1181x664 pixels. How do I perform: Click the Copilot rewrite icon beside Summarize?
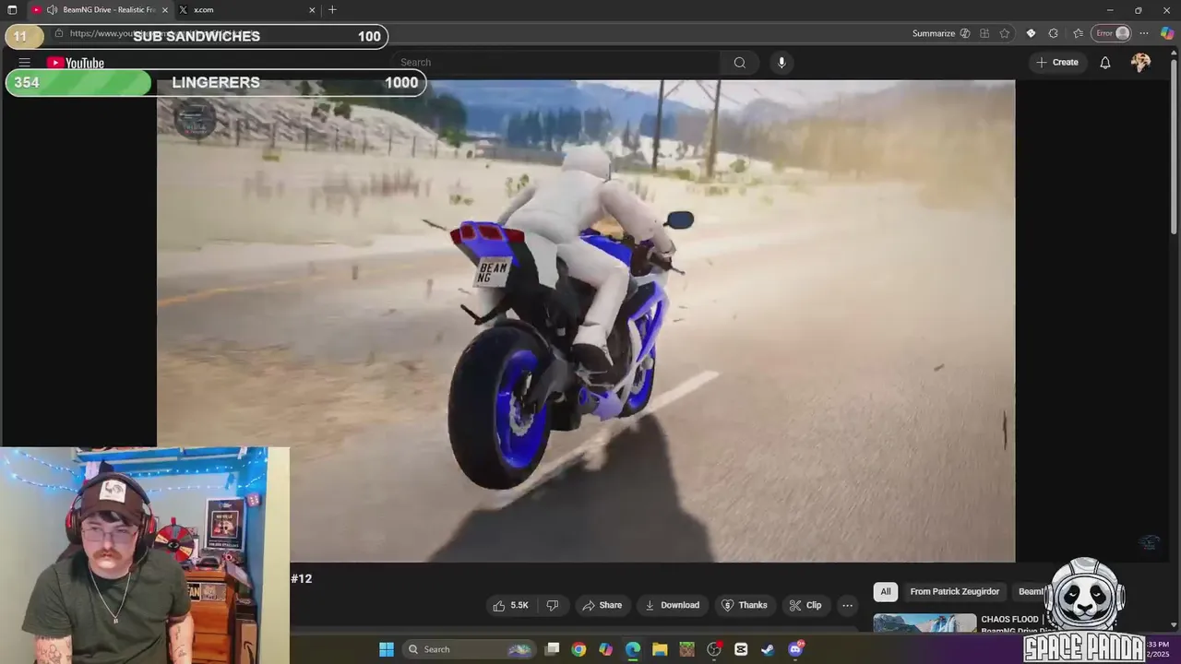click(x=965, y=33)
